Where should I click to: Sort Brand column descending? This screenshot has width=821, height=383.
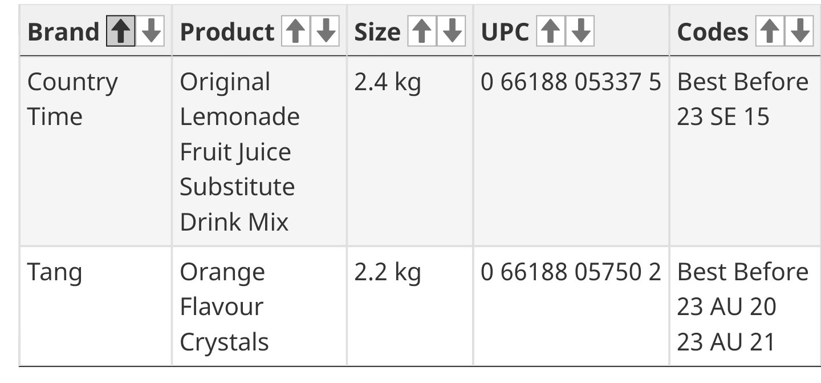(151, 32)
